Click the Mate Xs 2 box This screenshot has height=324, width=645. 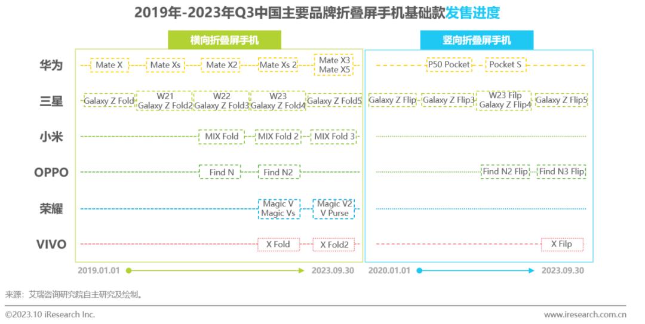coord(278,65)
